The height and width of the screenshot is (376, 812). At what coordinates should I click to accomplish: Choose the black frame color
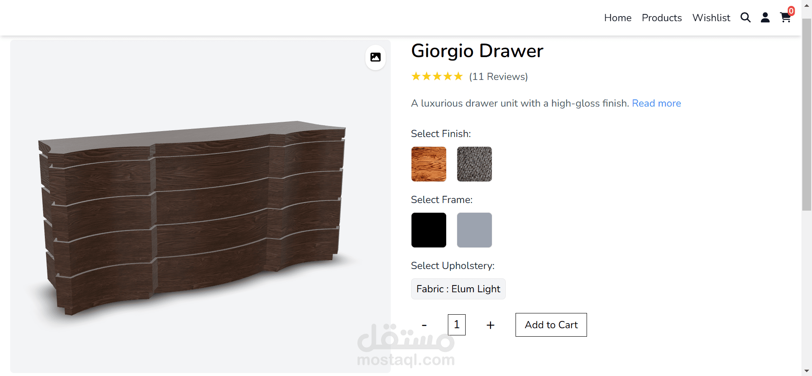[x=429, y=230]
